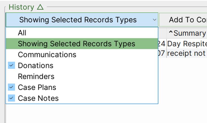
Task: Click the History section title text
Action: [21, 7]
